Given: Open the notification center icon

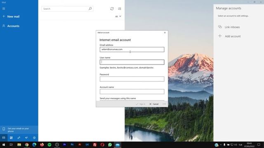Looking at the screenshot, I should coord(259,145).
